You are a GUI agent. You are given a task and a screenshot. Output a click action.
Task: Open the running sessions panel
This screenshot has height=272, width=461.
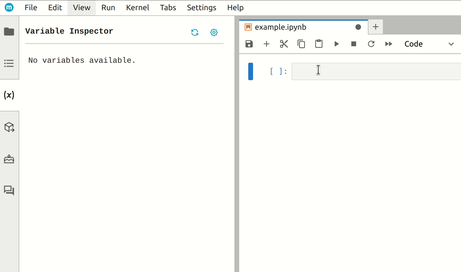9,63
